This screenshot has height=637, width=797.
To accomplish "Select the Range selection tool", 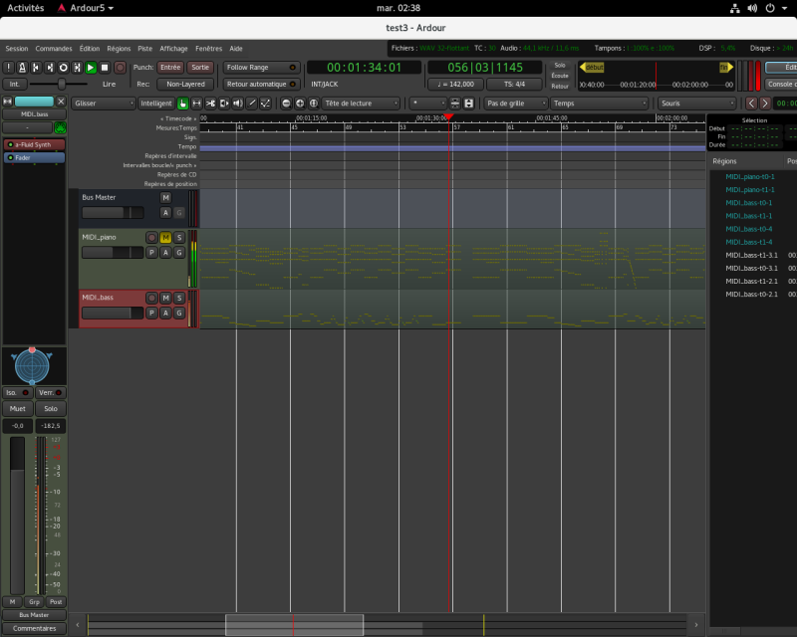I will 196,104.
